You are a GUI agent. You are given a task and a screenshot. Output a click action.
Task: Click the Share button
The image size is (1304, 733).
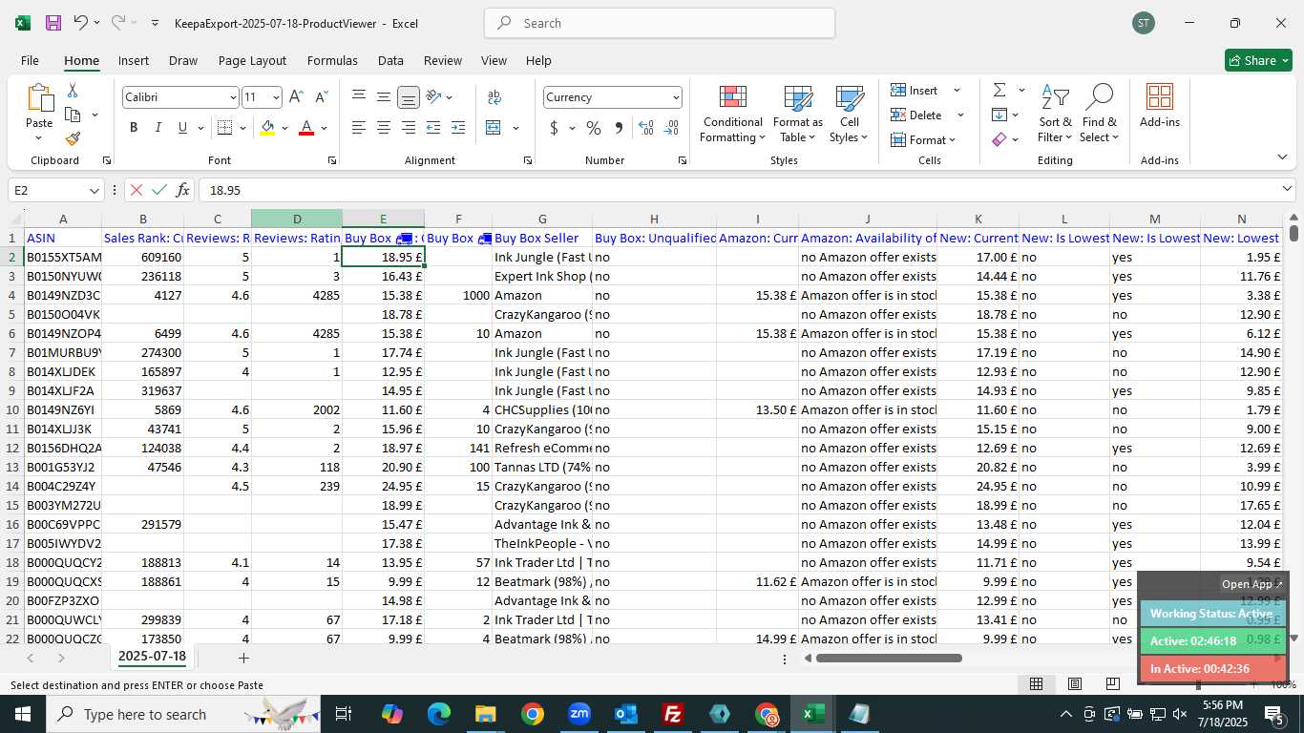click(x=1258, y=60)
